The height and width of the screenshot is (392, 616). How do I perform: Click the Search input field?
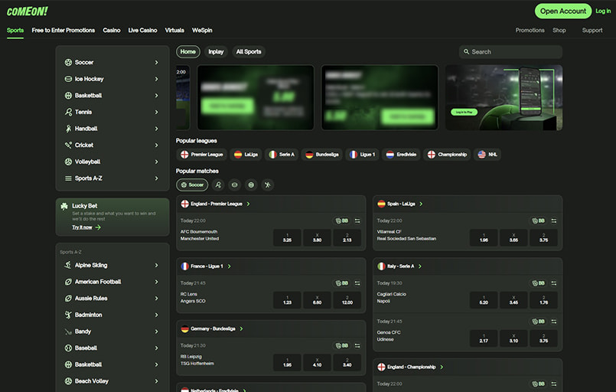514,52
